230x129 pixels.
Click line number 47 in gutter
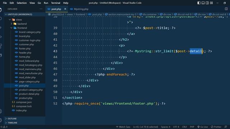tap(55, 75)
